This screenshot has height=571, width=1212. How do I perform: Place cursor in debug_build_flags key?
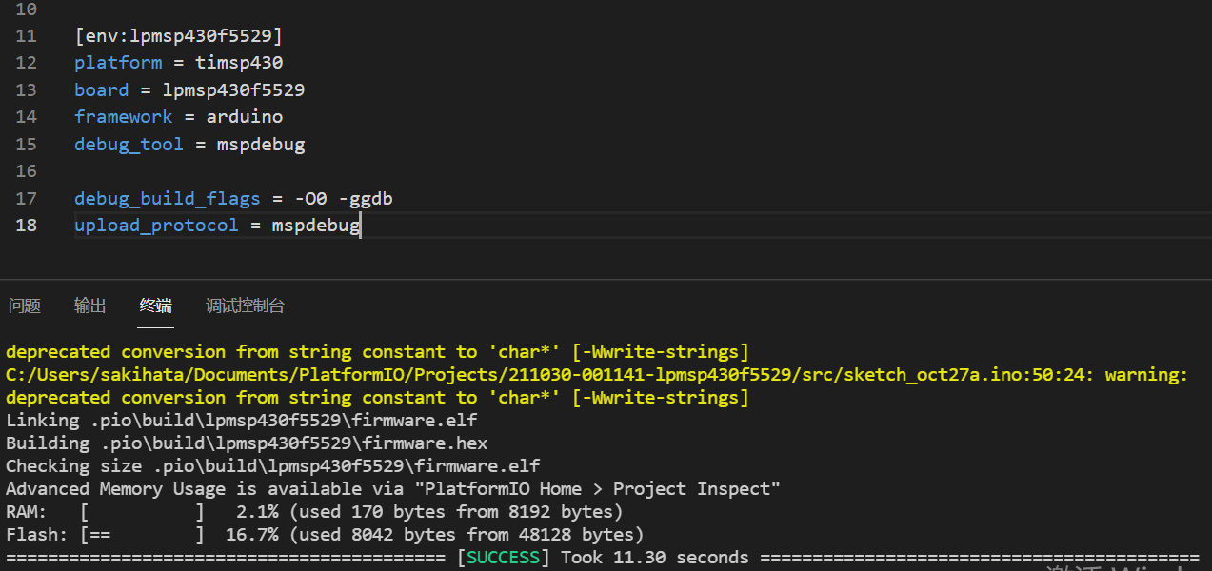(x=168, y=199)
